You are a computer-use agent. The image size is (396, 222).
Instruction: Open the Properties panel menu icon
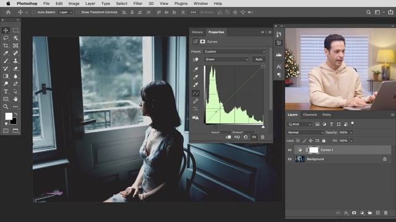click(x=270, y=32)
